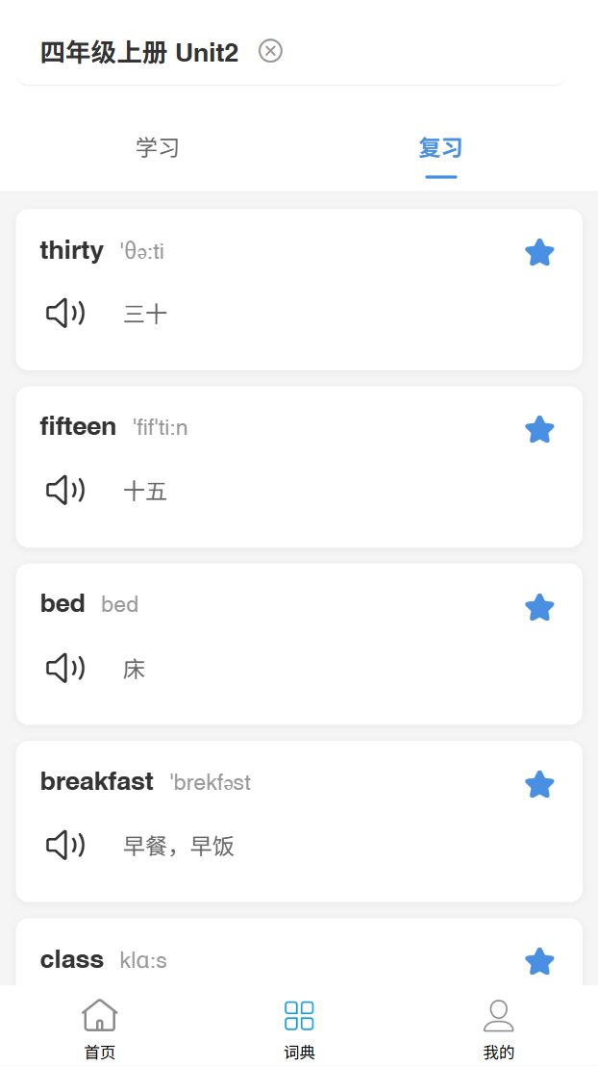Switch to the 学习 tab
This screenshot has width=598, height=1066.
158,147
